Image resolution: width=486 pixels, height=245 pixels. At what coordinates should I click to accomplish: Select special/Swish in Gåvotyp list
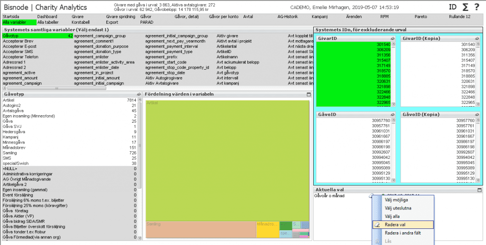(69, 163)
